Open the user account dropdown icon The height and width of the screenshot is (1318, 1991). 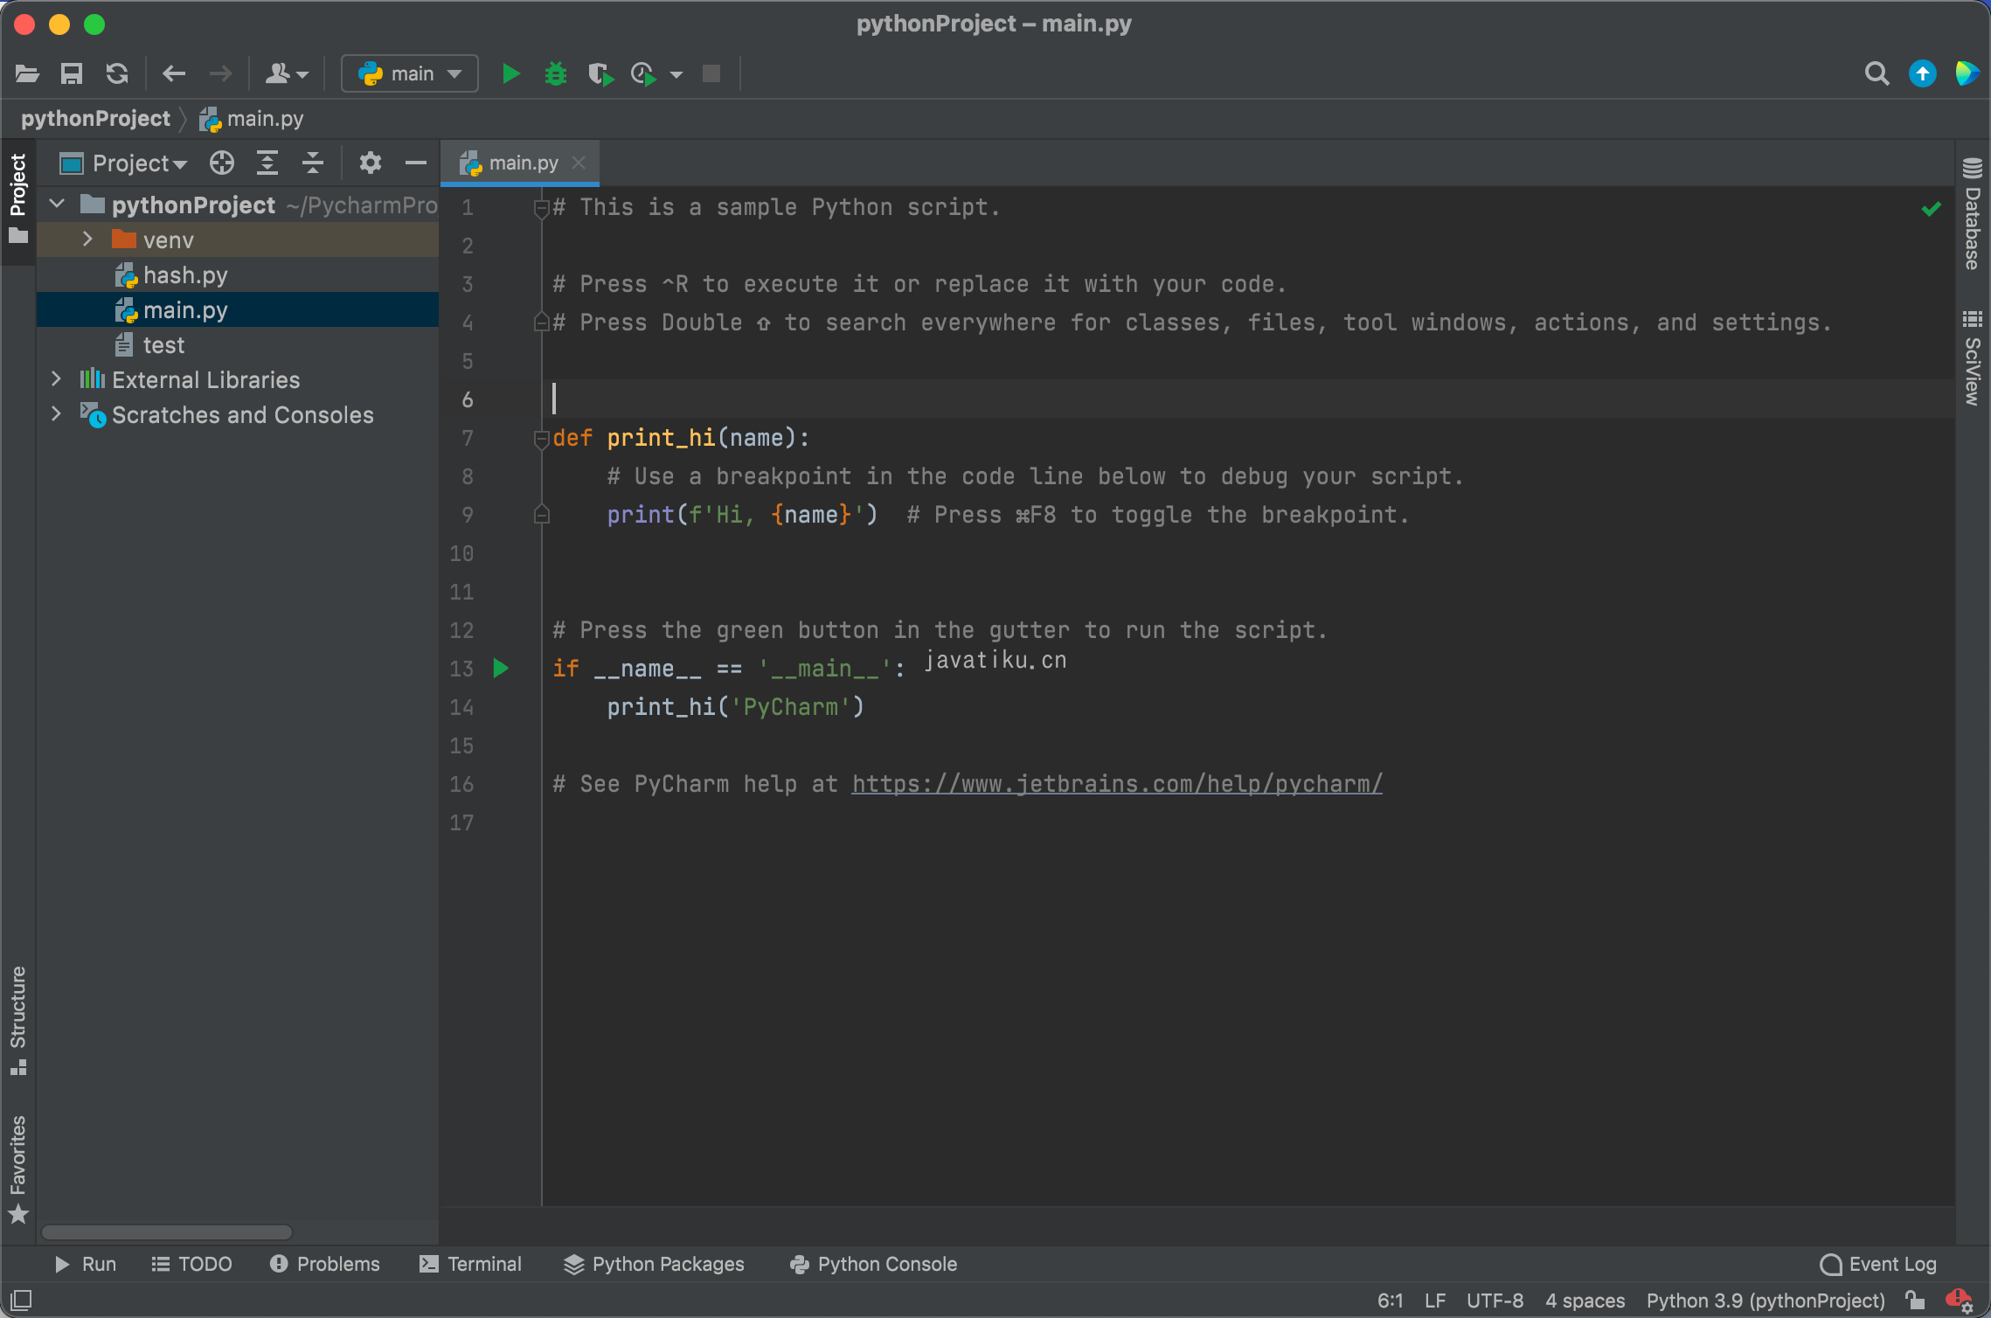287,73
